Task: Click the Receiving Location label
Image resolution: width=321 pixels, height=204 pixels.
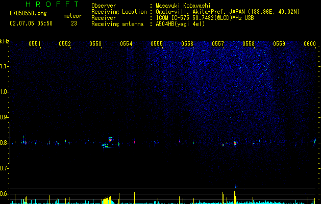Action: [119, 12]
